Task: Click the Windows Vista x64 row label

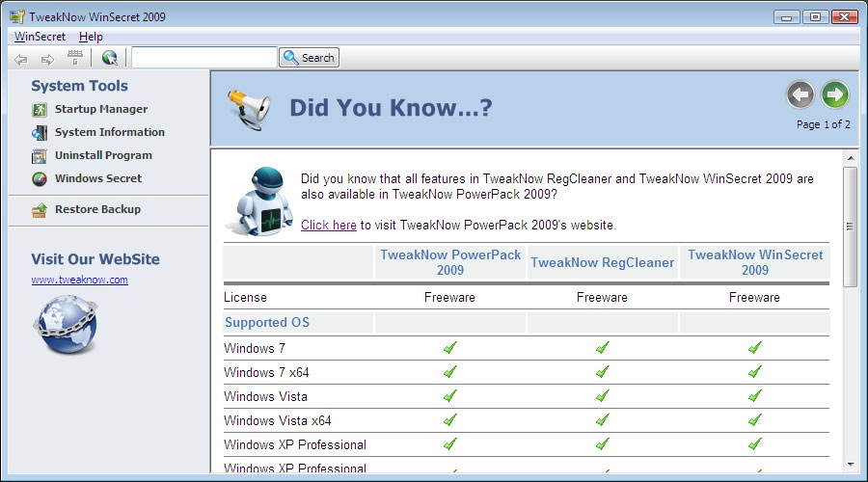Action: tap(278, 420)
